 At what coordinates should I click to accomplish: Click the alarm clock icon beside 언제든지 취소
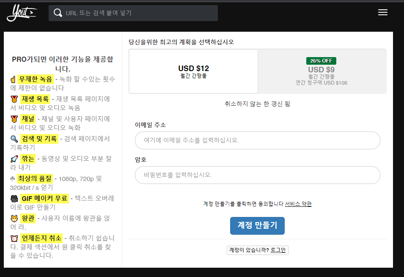pos(14,238)
